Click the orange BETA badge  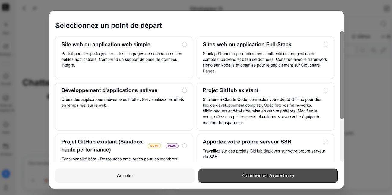(x=154, y=146)
